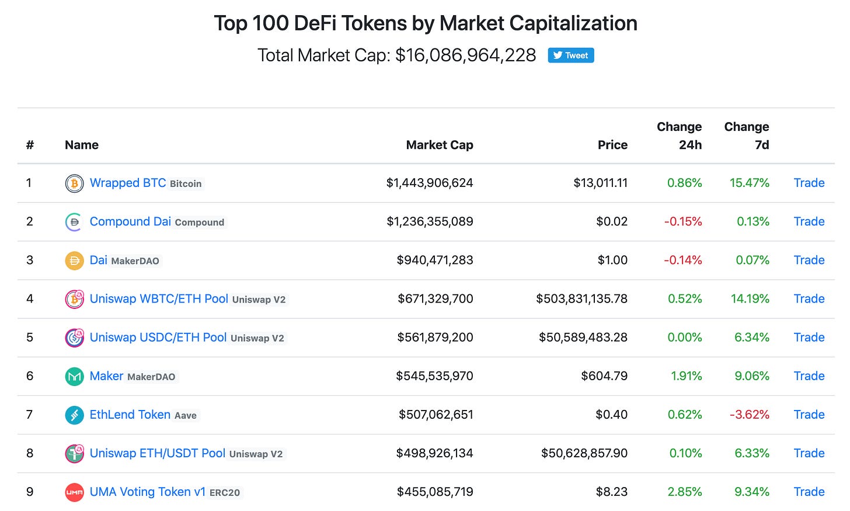Screen dimensions: 850x511
Task: Sort by the Change 7d column header
Action: [747, 135]
